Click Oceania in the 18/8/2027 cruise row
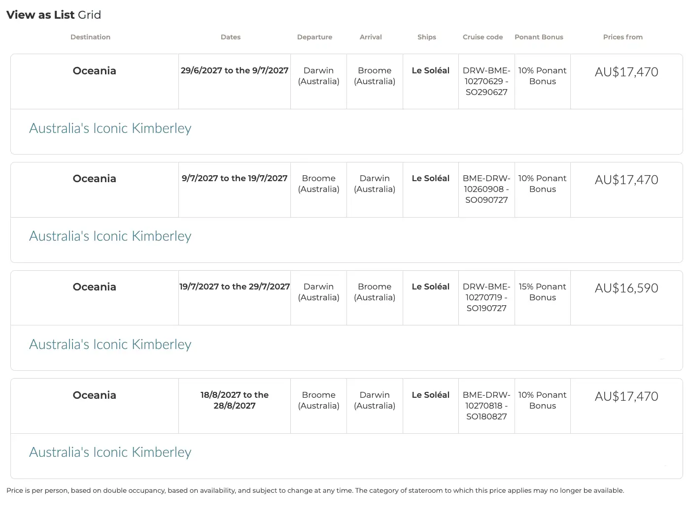The image size is (689, 511). point(95,395)
